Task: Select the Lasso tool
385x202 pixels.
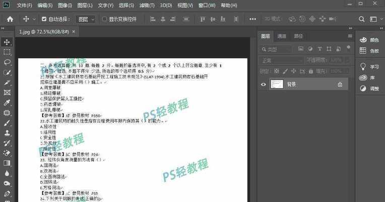Action: point(7,62)
